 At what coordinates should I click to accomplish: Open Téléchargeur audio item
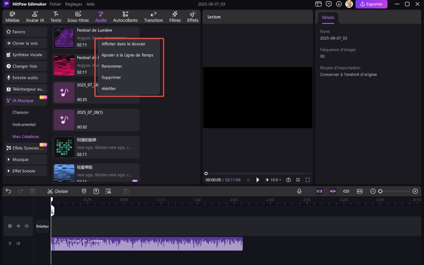coord(25,89)
